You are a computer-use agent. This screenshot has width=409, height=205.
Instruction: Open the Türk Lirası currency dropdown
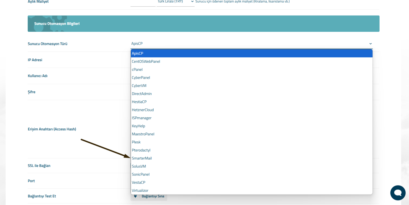pos(175,2)
